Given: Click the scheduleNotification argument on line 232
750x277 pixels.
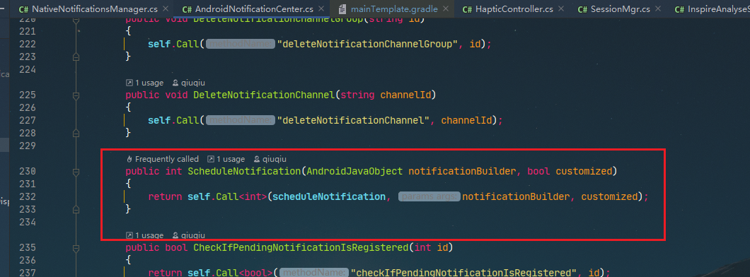Looking at the screenshot, I should click(329, 196).
